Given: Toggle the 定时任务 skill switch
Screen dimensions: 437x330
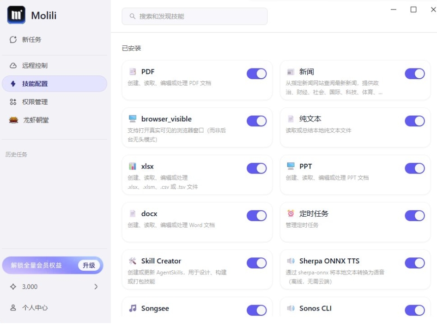Looking at the screenshot, I should pos(415,216).
